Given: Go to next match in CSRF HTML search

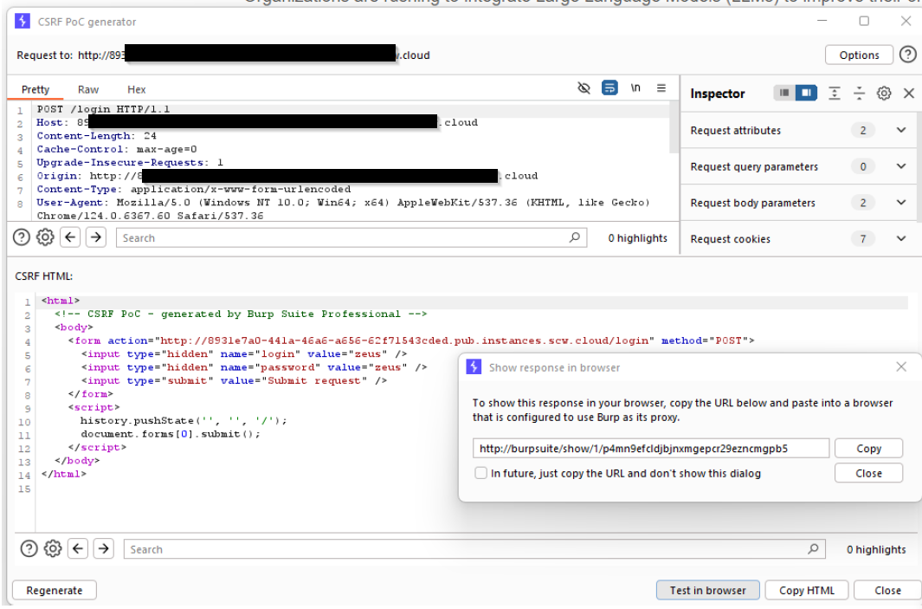Looking at the screenshot, I should point(104,549).
